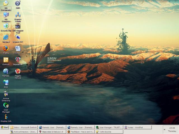The image size is (179, 134).
Task: Switch to Remedy User window beside User Manager button
Action: tap(81, 127)
